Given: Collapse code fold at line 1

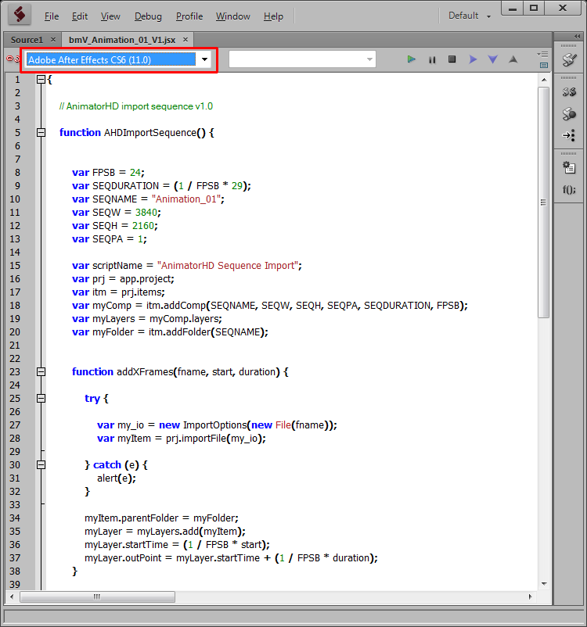Looking at the screenshot, I should click(41, 80).
